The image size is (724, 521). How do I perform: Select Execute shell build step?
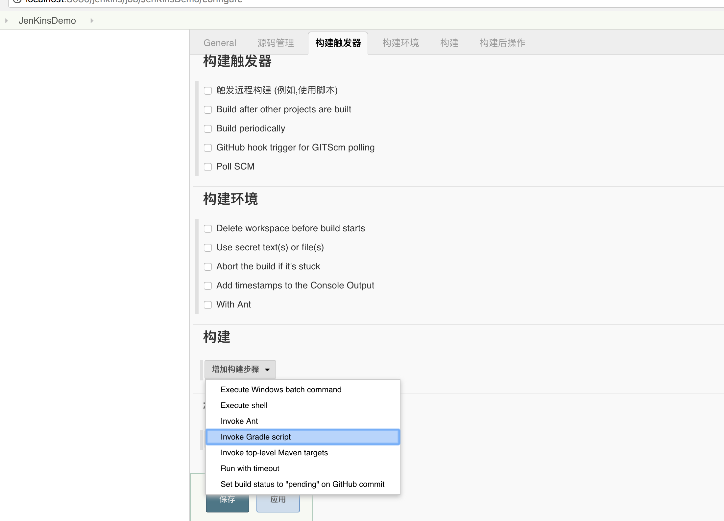pyautogui.click(x=244, y=405)
